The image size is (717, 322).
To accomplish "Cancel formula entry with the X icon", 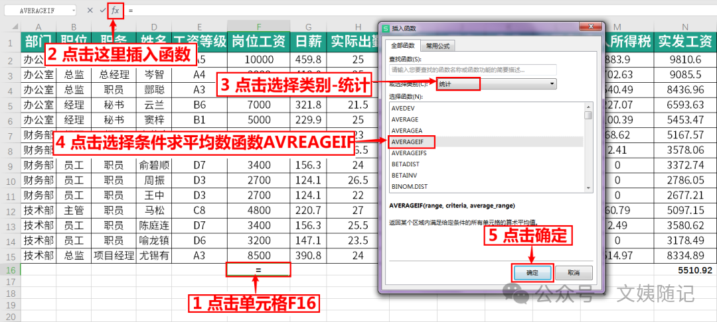I will (90, 10).
